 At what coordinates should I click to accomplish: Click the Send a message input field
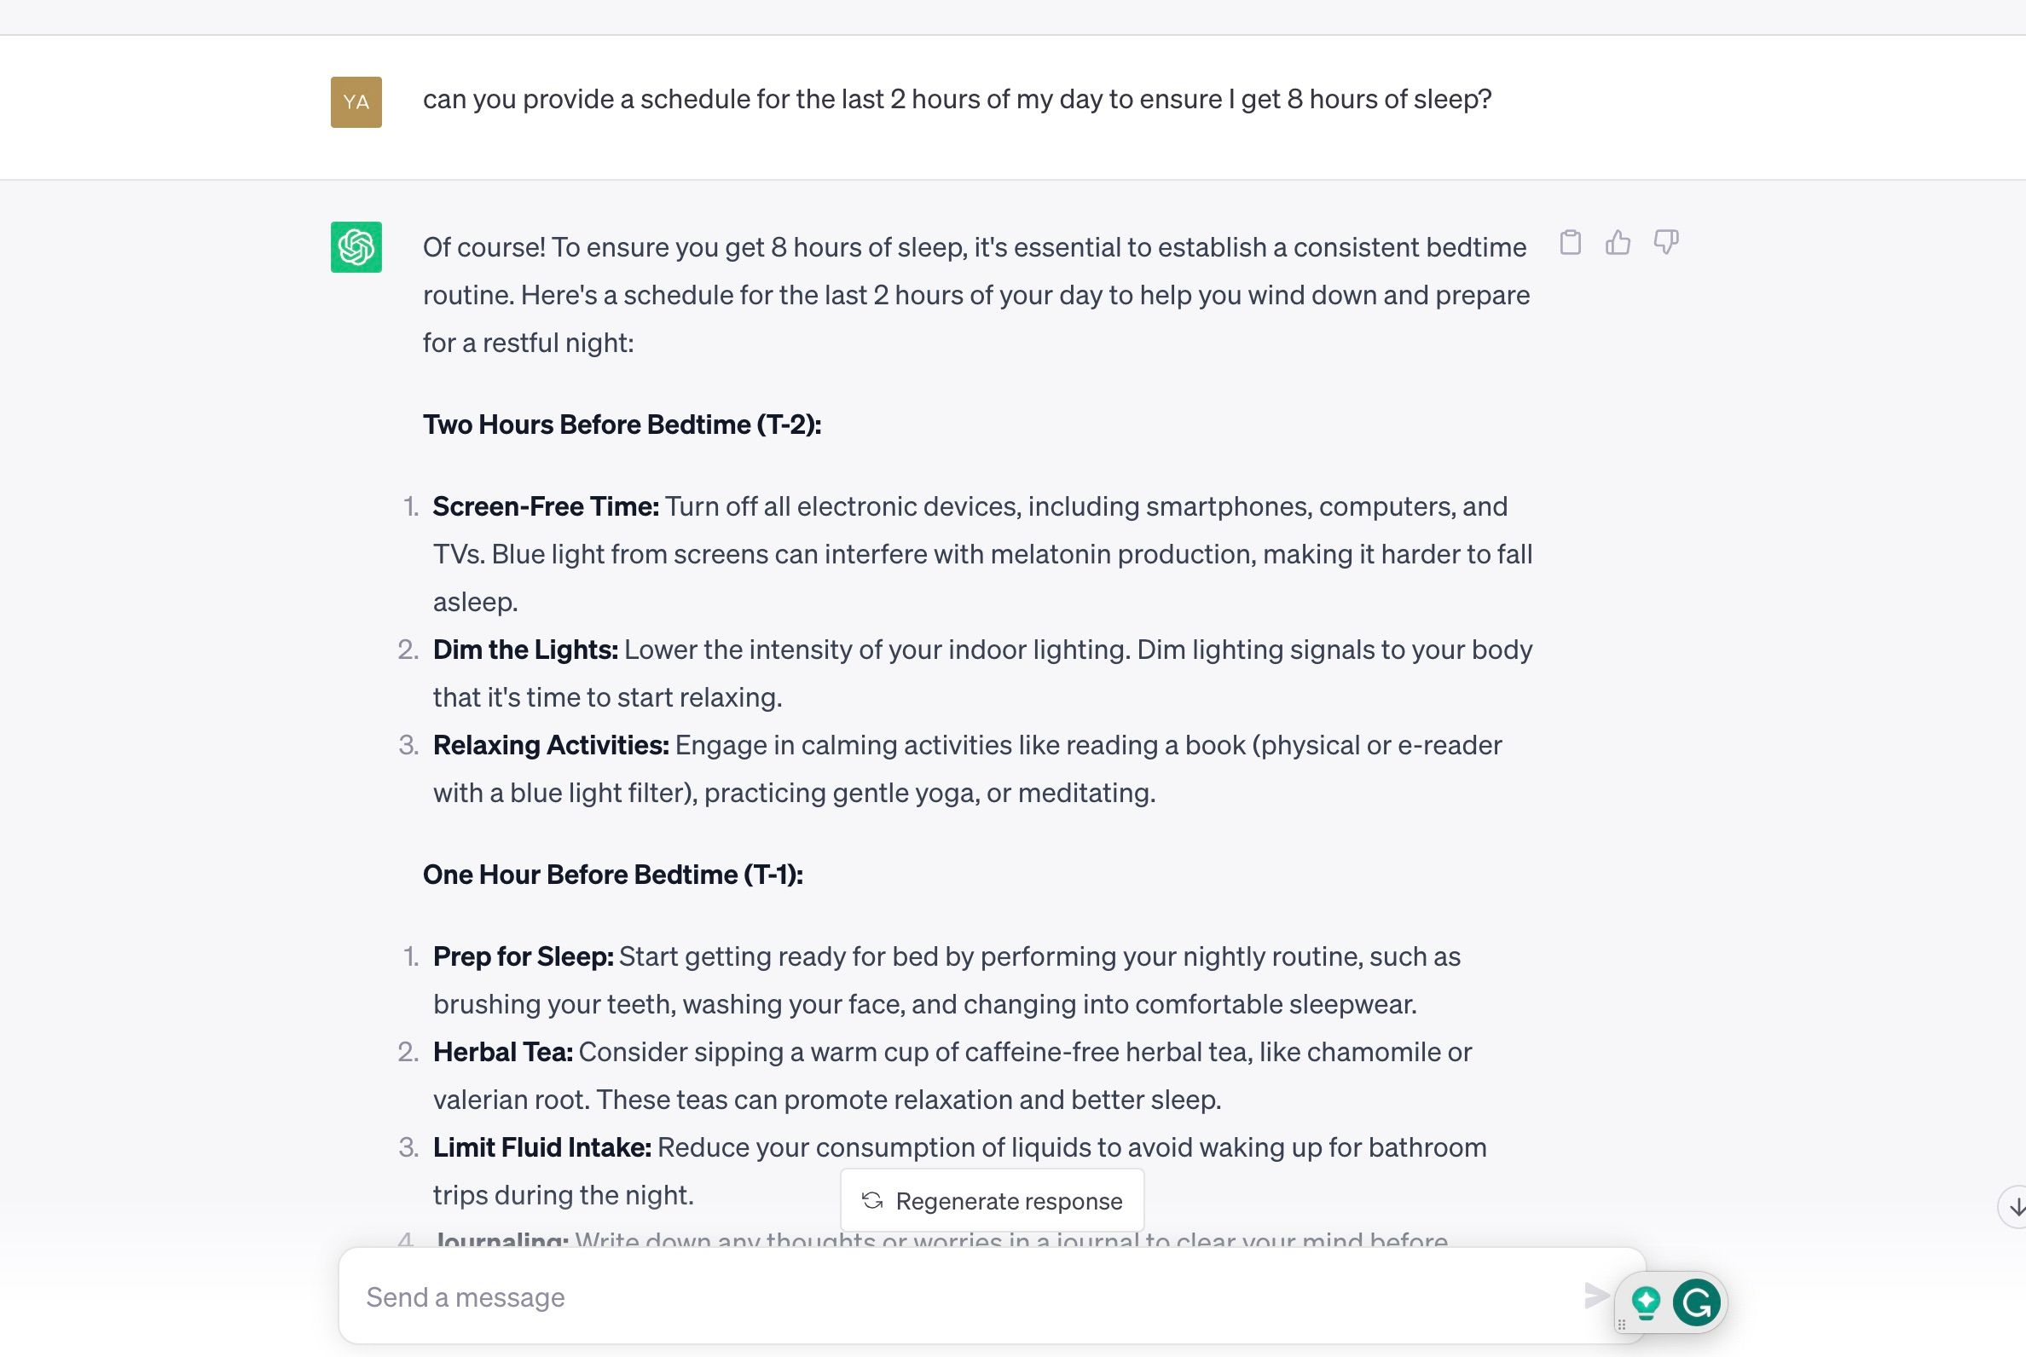pos(865,1297)
